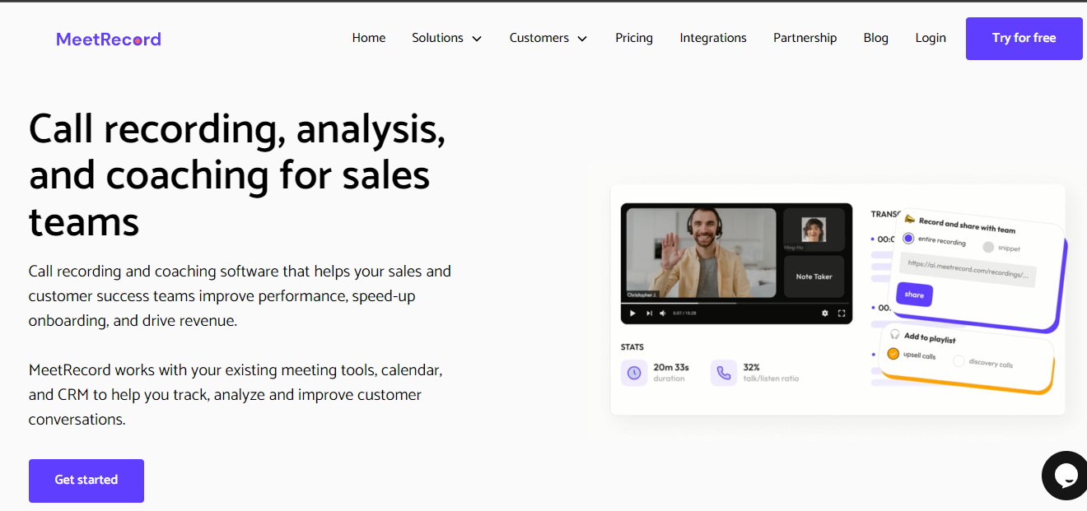
Task: Open the Partnership page
Action: click(805, 38)
